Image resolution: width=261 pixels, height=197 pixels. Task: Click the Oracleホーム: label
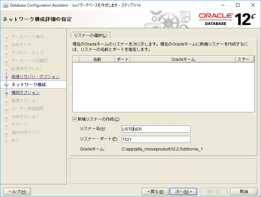pyautogui.click(x=92, y=149)
